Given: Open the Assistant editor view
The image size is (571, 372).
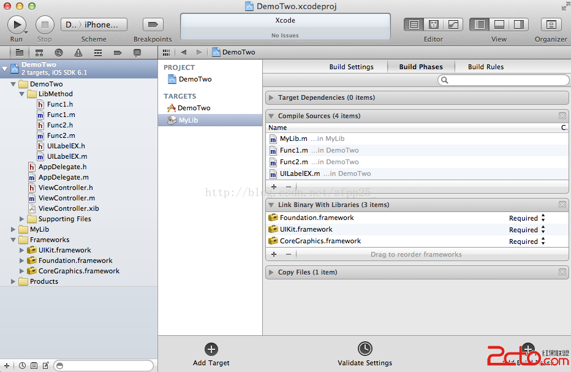Looking at the screenshot, I should point(433,25).
